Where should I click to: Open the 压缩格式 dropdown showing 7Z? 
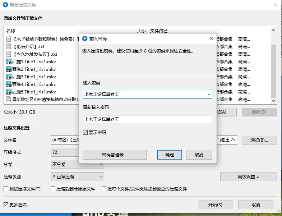coord(65,152)
